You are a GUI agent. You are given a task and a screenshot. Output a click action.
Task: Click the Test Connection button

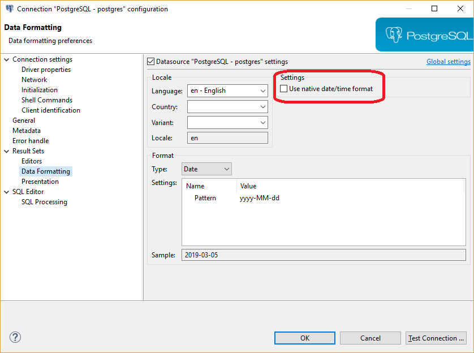[436, 338]
